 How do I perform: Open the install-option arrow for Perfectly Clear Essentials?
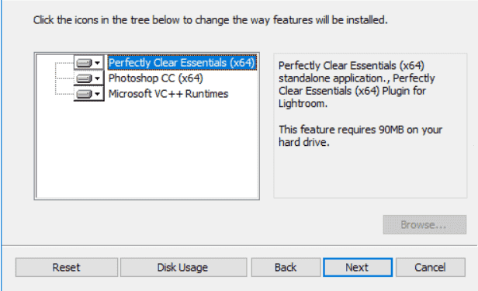click(x=97, y=63)
